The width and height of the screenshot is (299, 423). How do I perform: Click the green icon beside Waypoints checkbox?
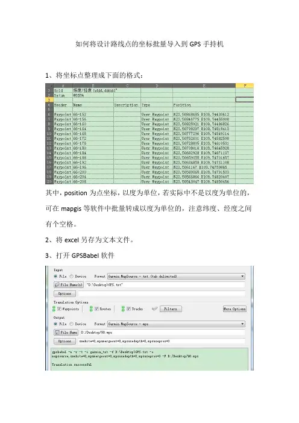point(54,309)
